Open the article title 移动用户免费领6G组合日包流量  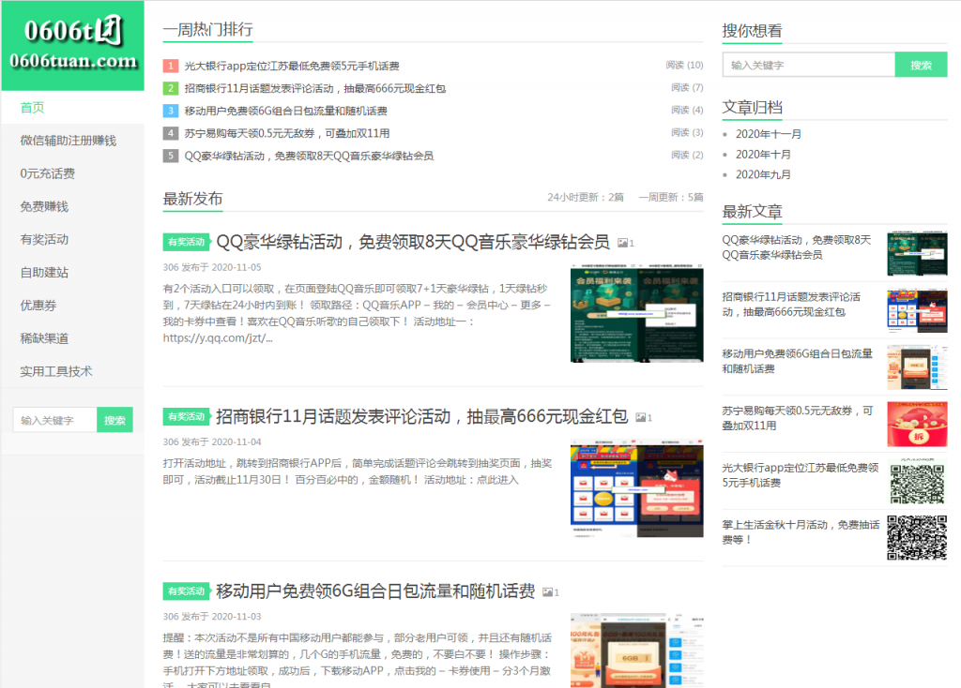point(375,591)
